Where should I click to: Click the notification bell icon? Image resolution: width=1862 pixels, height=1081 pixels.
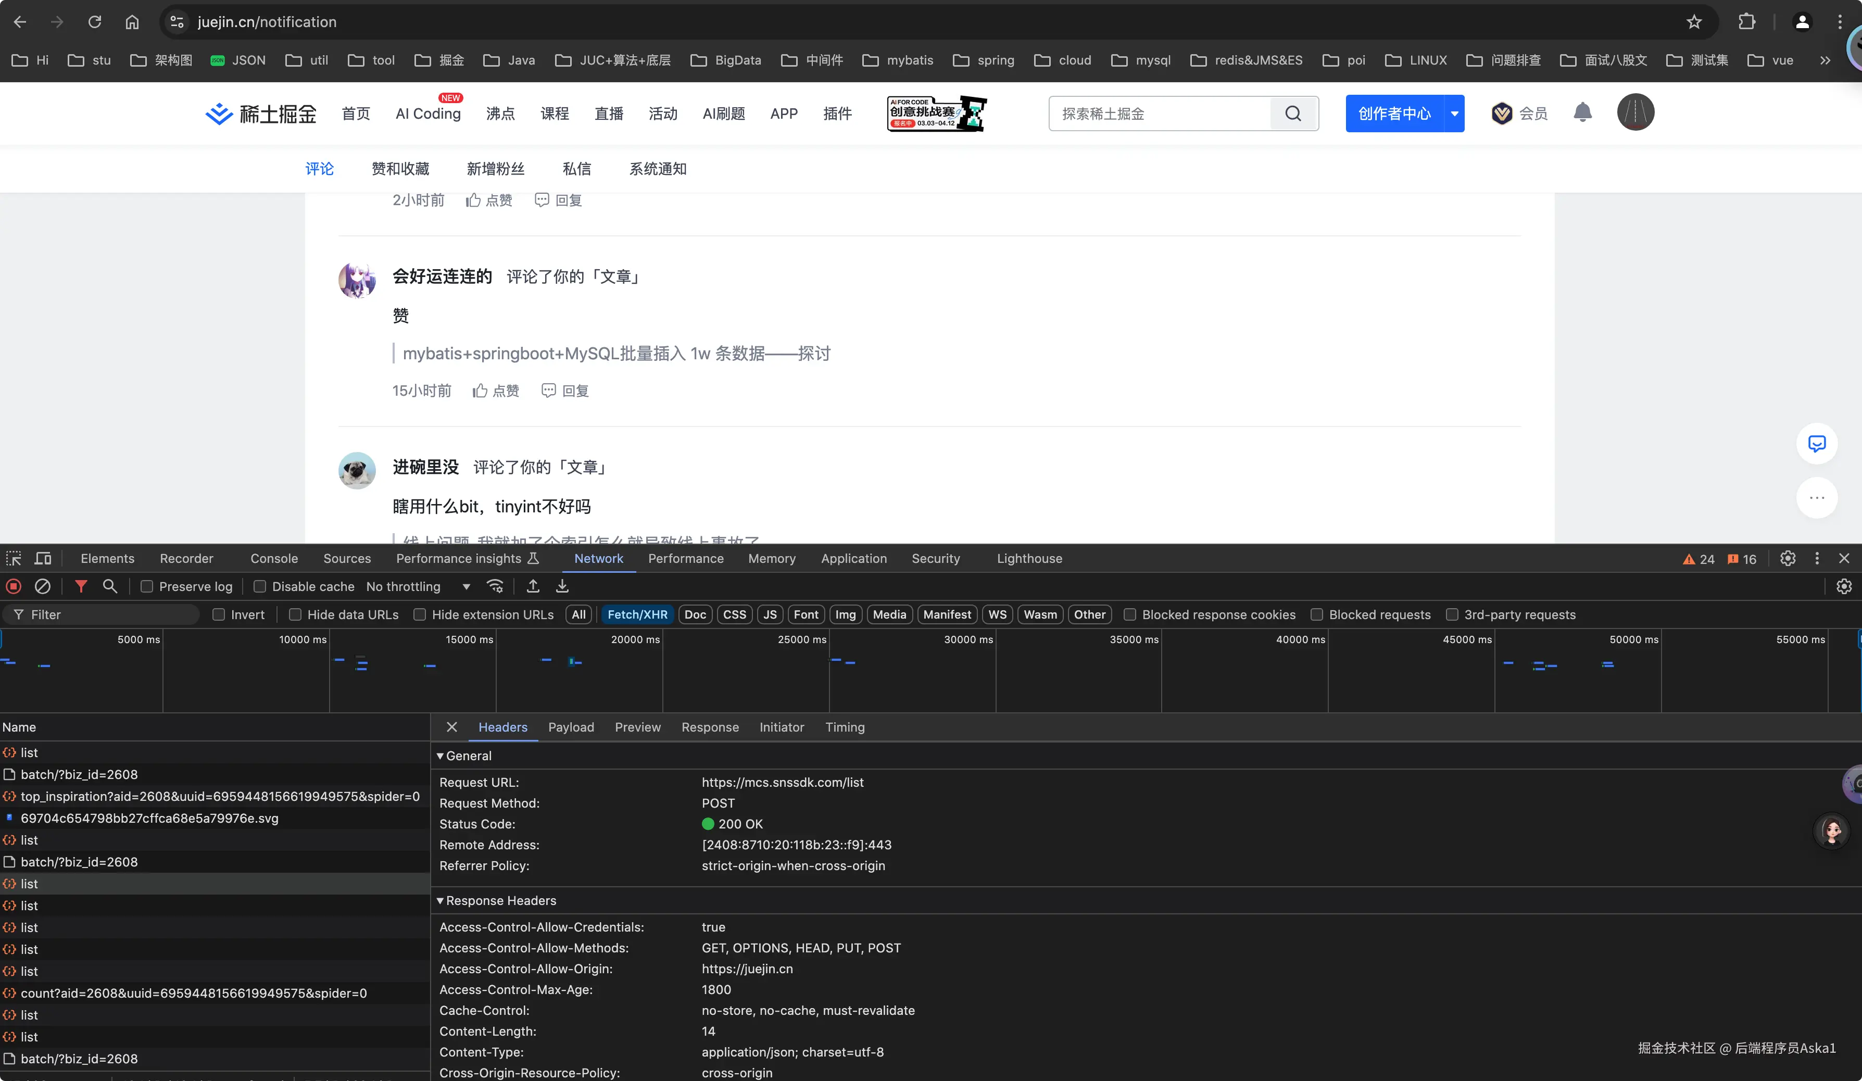[x=1582, y=113]
